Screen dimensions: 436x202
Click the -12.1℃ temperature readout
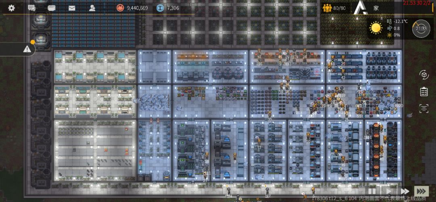tap(400, 21)
